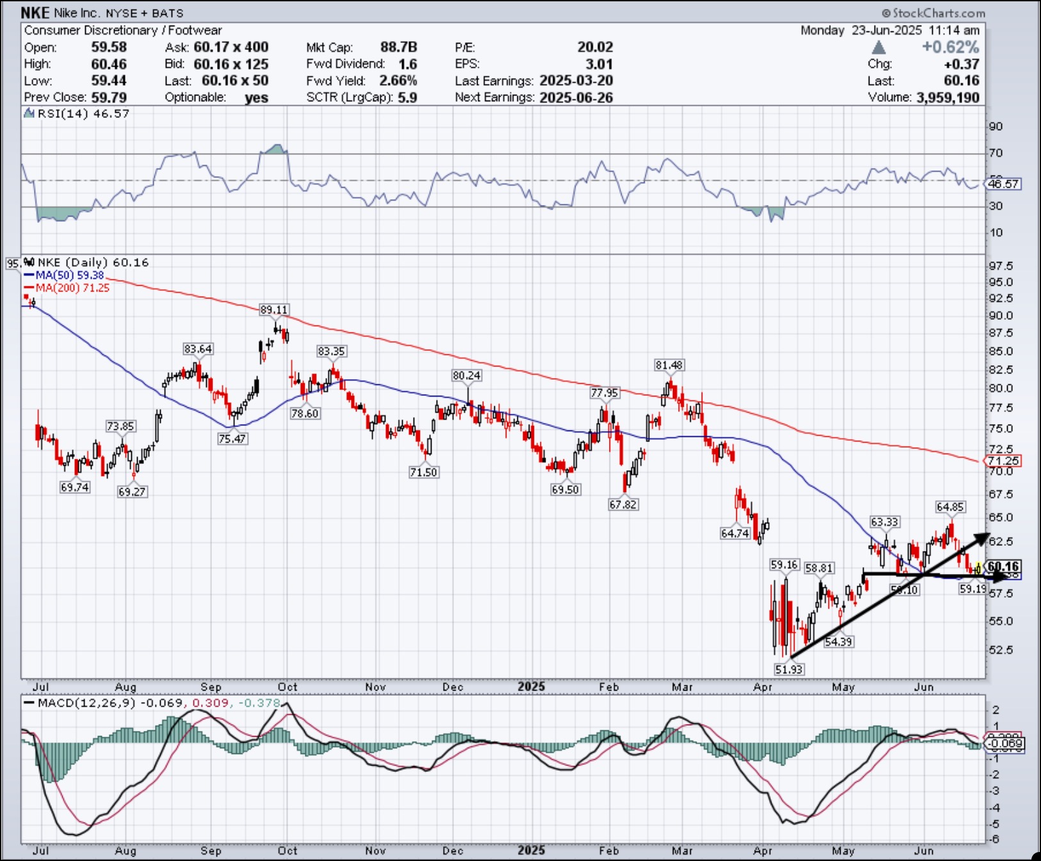This screenshot has width=1041, height=861.
Task: Click the rising black trendline's arrowhead
Action: pos(983,537)
